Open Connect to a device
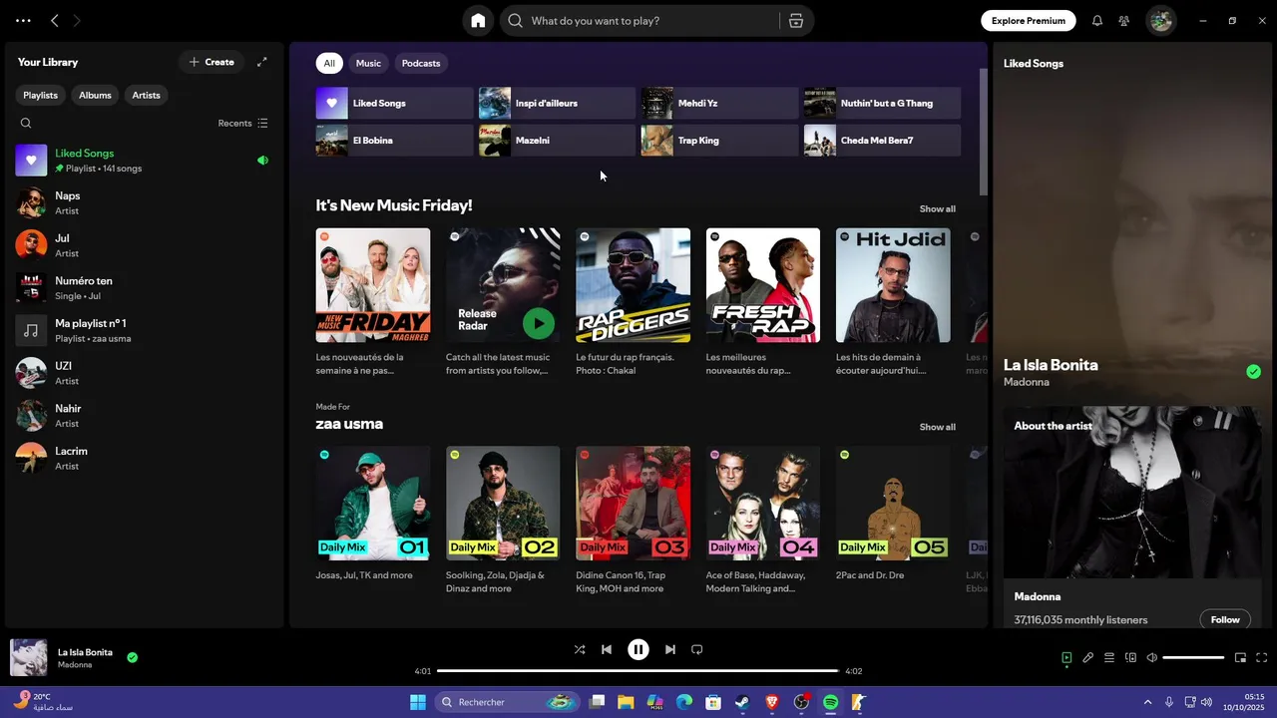 tap(1130, 658)
